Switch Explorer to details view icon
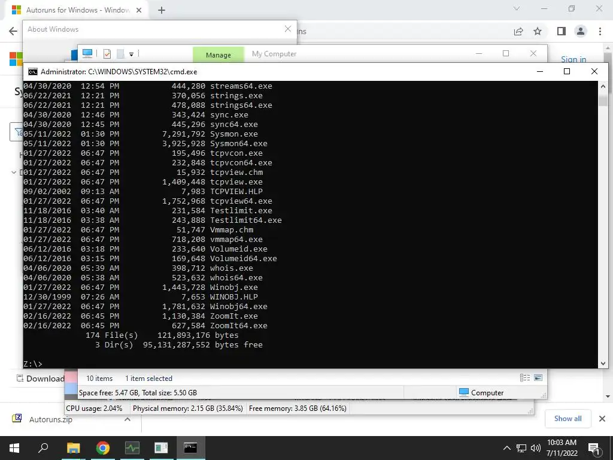Screen dimensions: 613x460 click(524, 377)
